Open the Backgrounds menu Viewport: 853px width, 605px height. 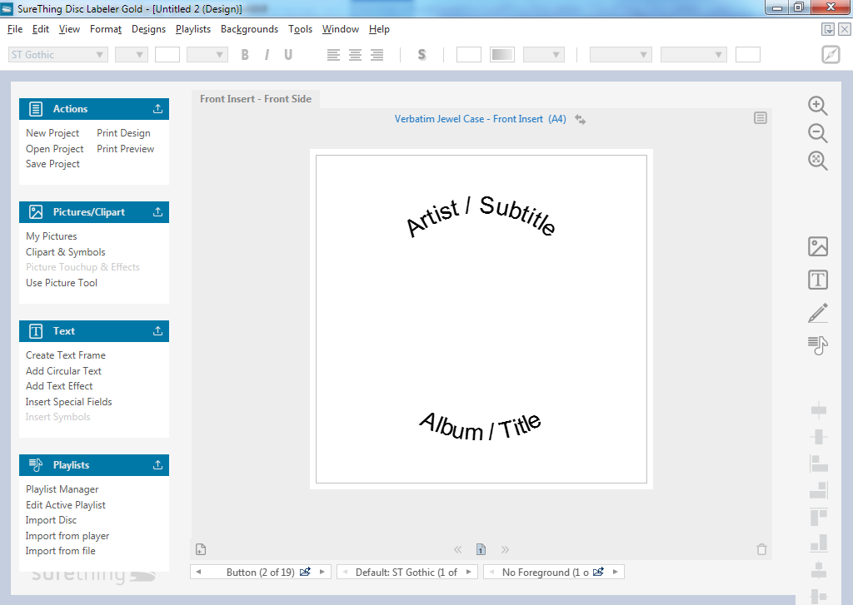(x=249, y=29)
